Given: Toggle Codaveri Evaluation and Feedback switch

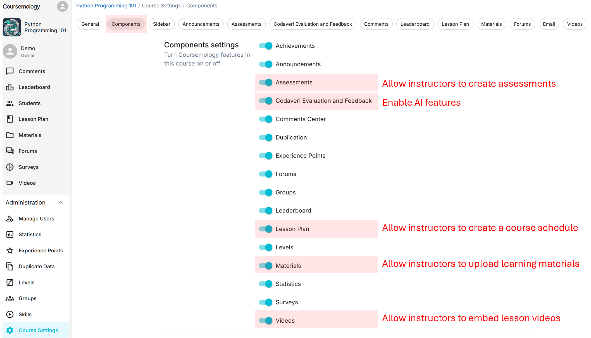Looking at the screenshot, I should pyautogui.click(x=265, y=101).
